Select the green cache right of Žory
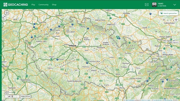 164,49
